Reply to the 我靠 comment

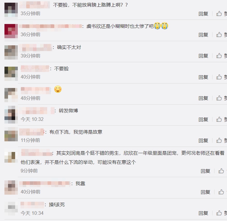205,192
